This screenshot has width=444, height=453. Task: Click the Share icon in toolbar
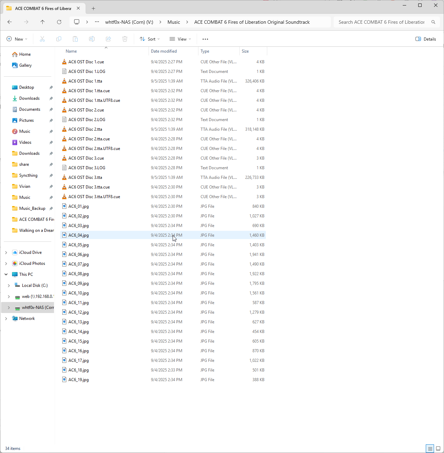click(108, 39)
